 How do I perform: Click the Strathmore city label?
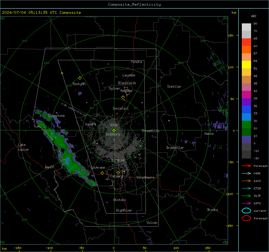pos(145,177)
